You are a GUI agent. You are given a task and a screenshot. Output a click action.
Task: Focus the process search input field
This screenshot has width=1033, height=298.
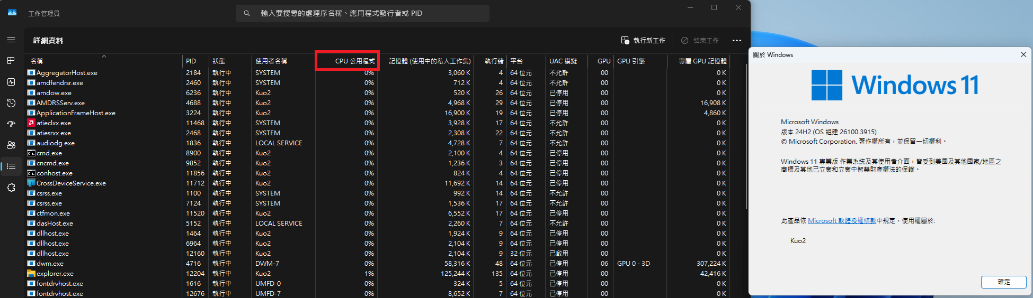[x=362, y=13]
